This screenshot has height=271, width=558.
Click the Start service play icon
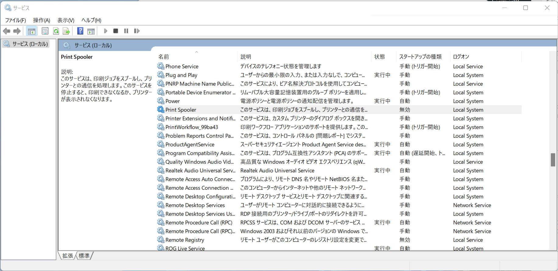105,31
